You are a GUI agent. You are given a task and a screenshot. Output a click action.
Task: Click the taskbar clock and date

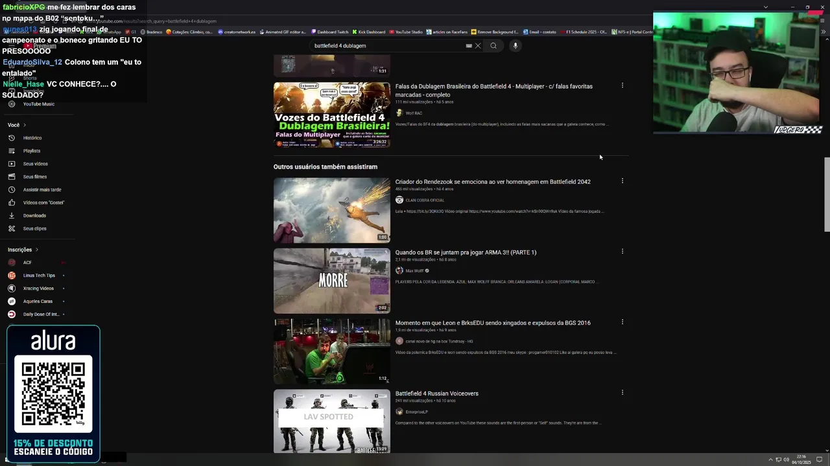(801, 460)
